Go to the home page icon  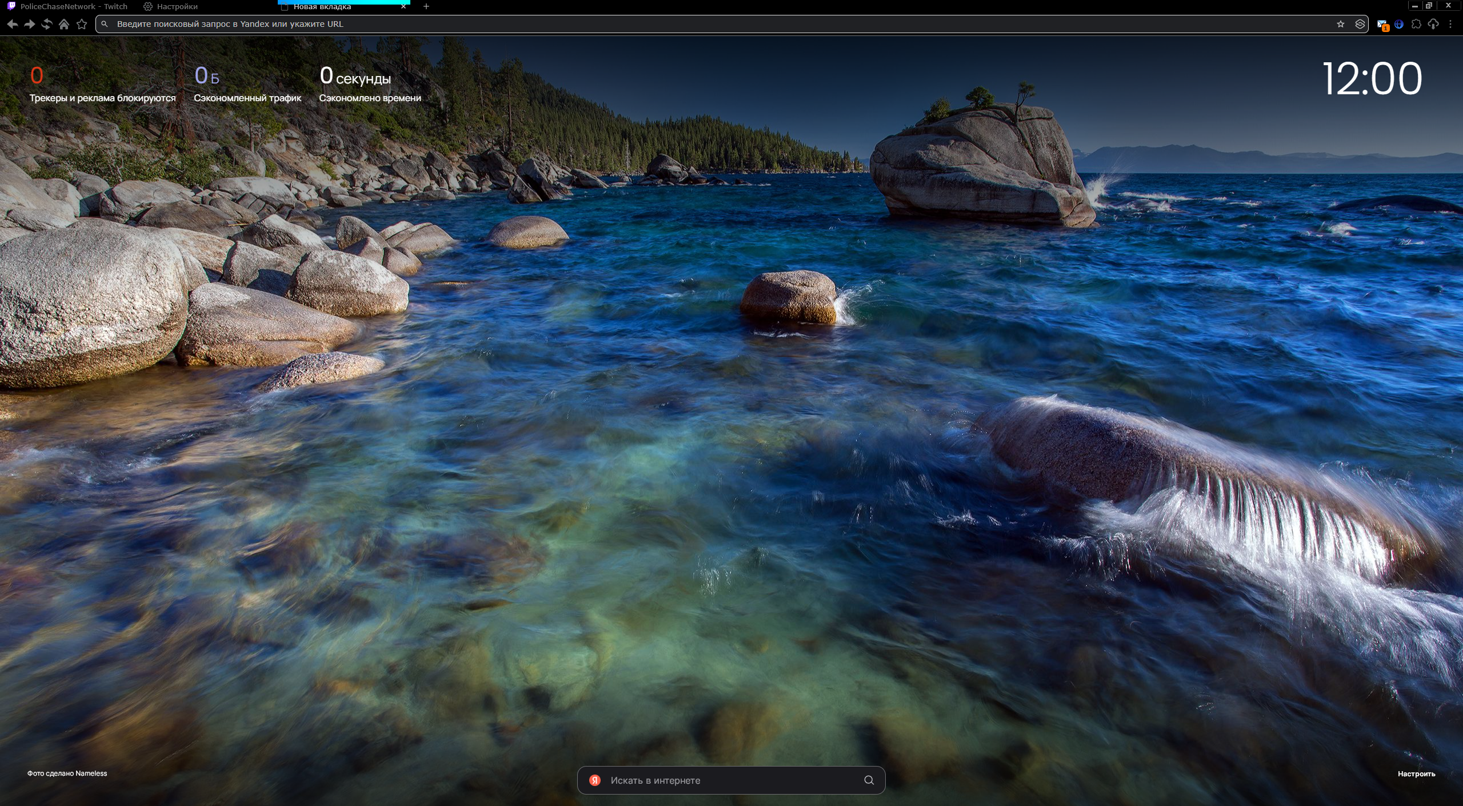(x=64, y=24)
